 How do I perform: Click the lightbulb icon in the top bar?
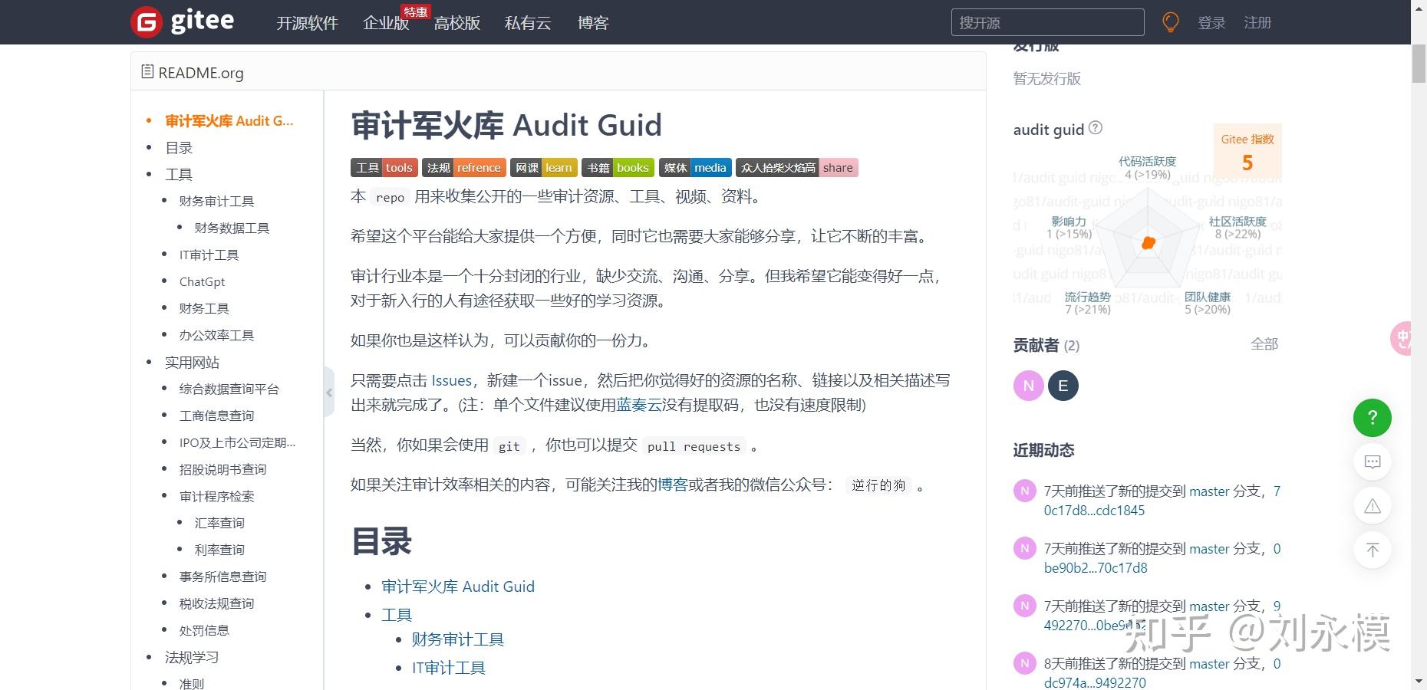(1170, 22)
